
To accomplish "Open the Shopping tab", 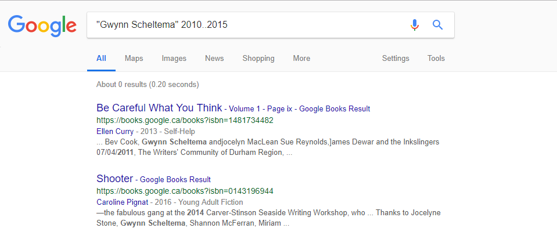I will 258,59.
